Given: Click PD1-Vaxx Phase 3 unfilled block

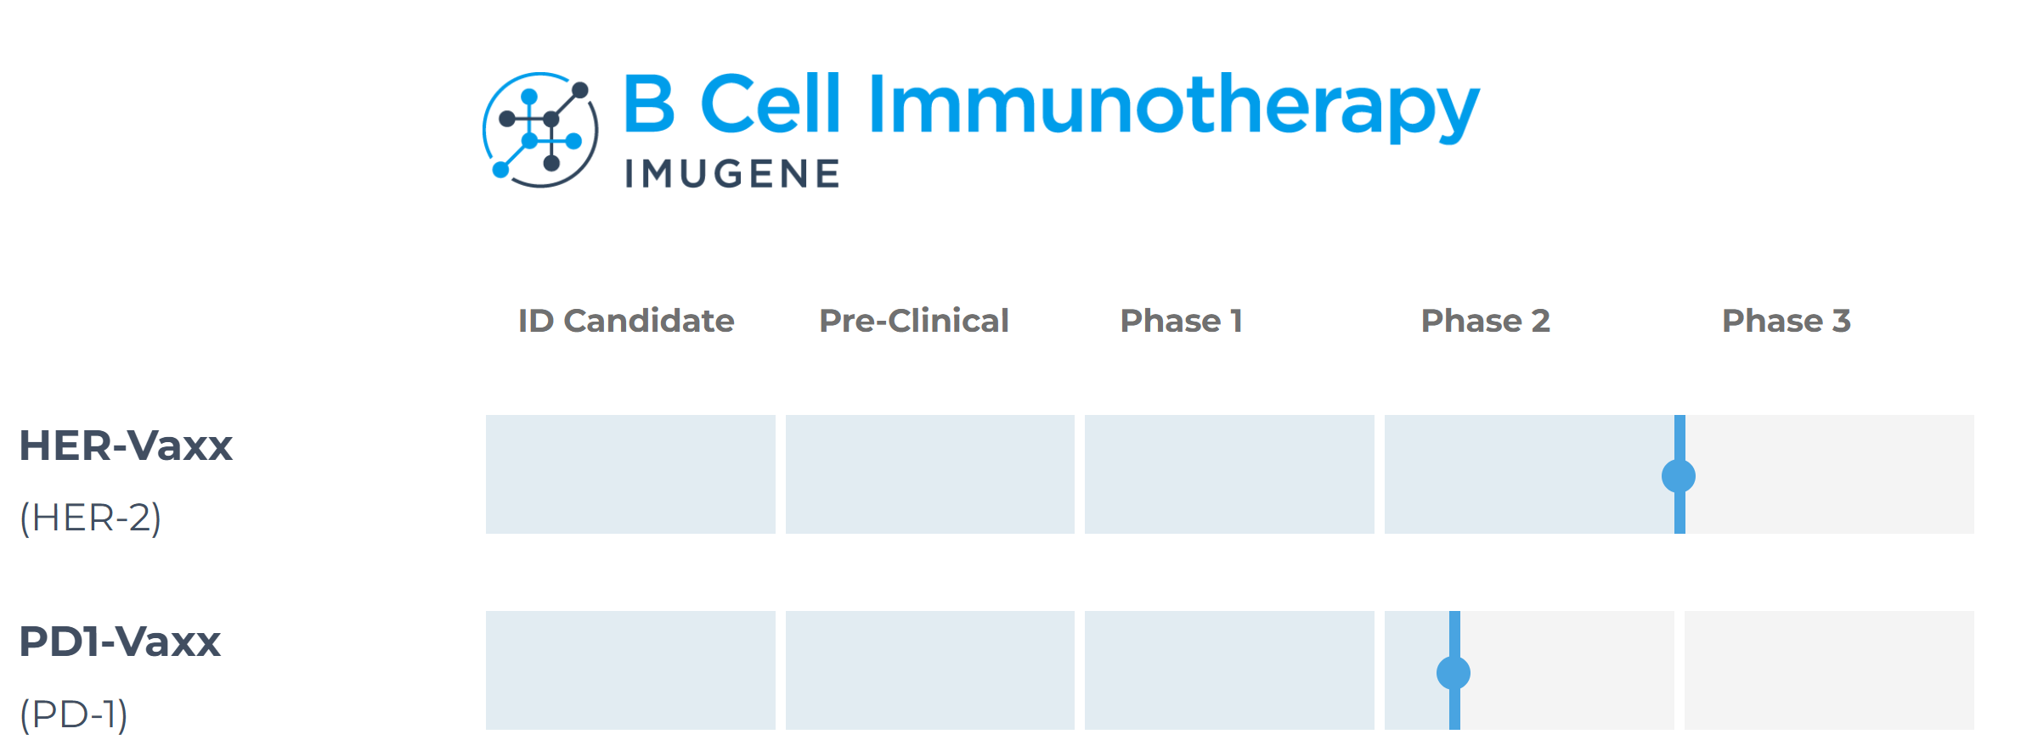Looking at the screenshot, I should (1829, 670).
